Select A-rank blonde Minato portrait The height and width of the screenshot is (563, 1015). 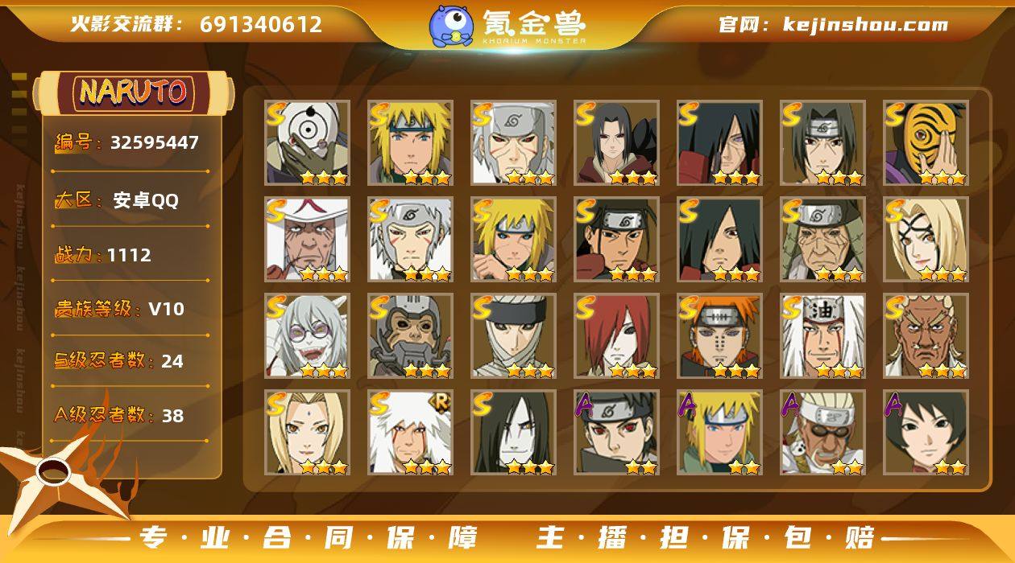[720, 433]
